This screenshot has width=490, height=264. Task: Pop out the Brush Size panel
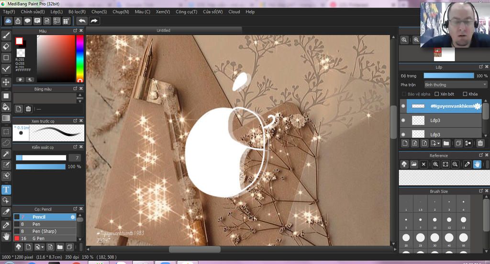(480, 191)
